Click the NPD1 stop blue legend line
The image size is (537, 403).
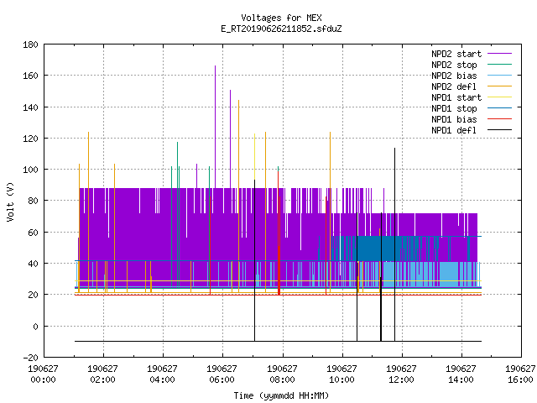point(499,108)
